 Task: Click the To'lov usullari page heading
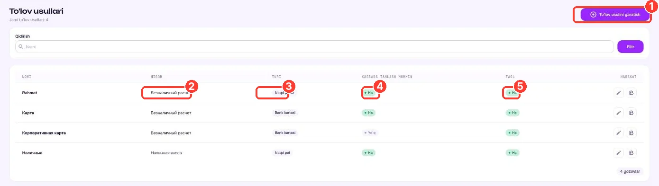[x=36, y=11]
